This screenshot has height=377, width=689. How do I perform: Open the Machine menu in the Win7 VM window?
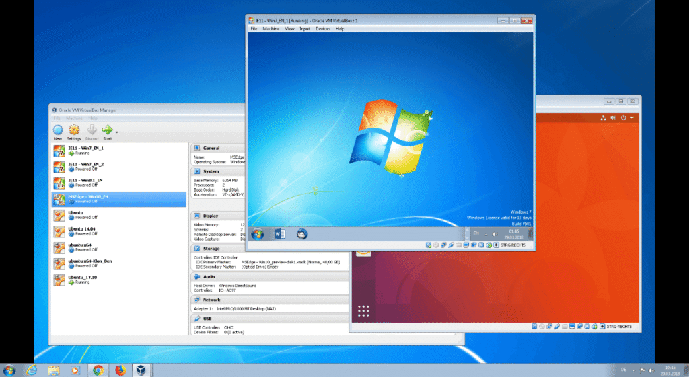pyautogui.click(x=271, y=29)
